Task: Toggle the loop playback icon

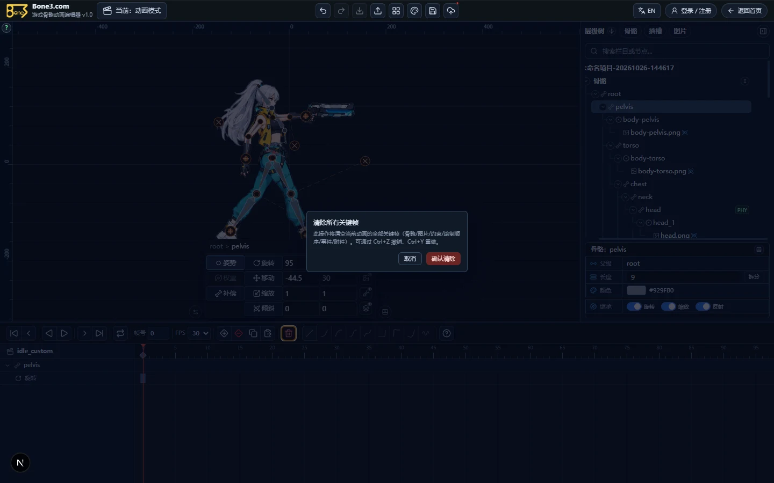Action: pos(120,333)
